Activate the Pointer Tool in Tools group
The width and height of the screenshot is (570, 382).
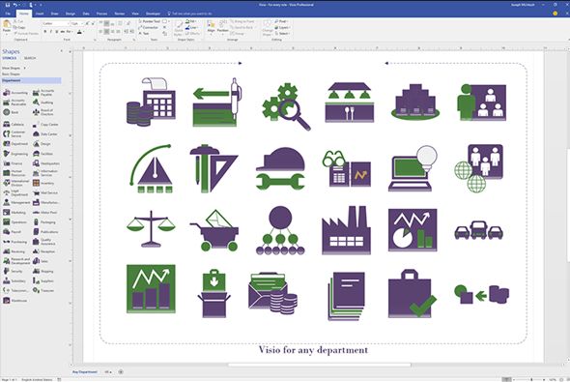pyautogui.click(x=150, y=21)
